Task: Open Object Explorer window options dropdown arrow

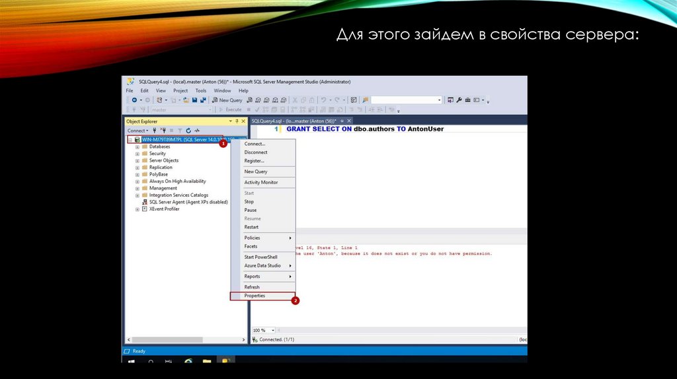Action: pos(230,121)
